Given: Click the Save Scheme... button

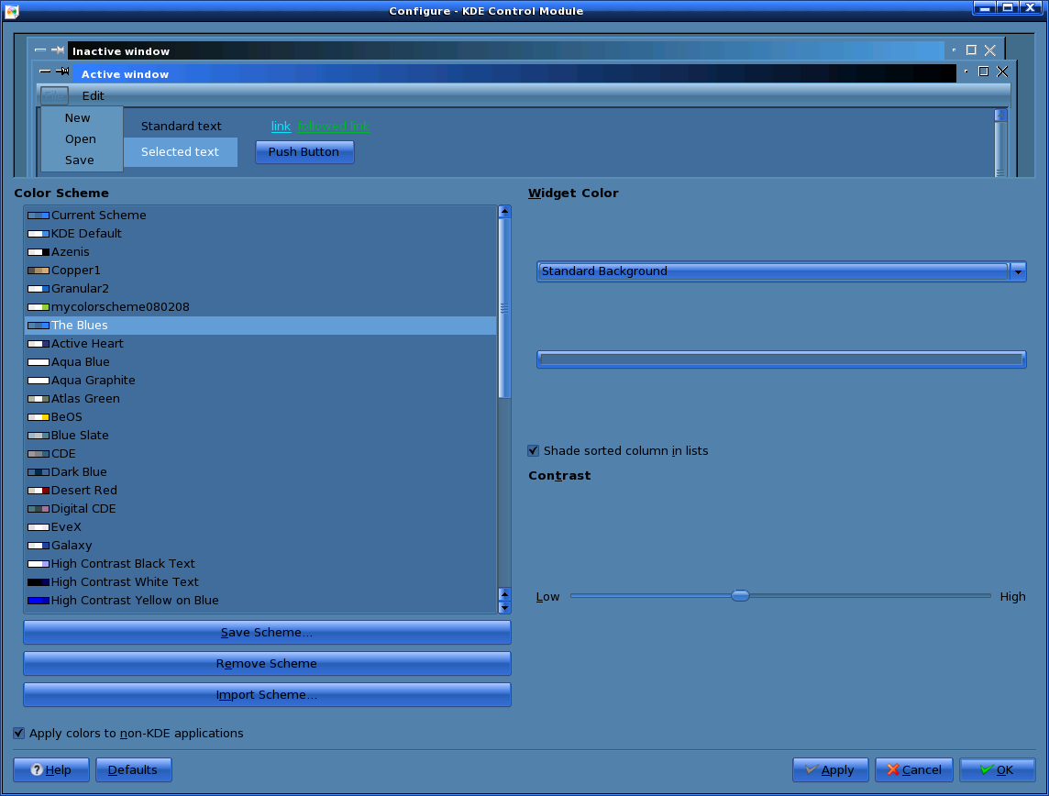Looking at the screenshot, I should tap(267, 632).
